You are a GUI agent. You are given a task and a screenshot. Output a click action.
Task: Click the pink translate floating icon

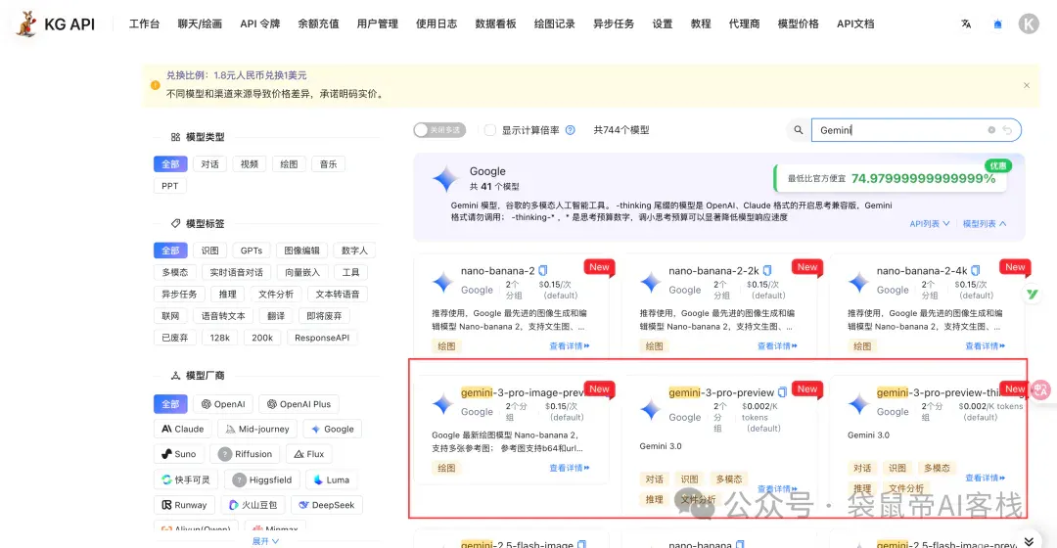pyautogui.click(x=1040, y=389)
